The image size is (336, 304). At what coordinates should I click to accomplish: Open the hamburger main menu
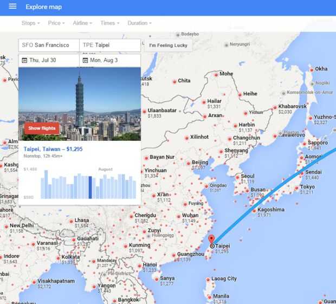[12, 6]
